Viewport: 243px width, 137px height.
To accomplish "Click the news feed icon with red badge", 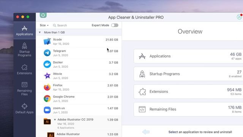I will (x=240, y=17).
